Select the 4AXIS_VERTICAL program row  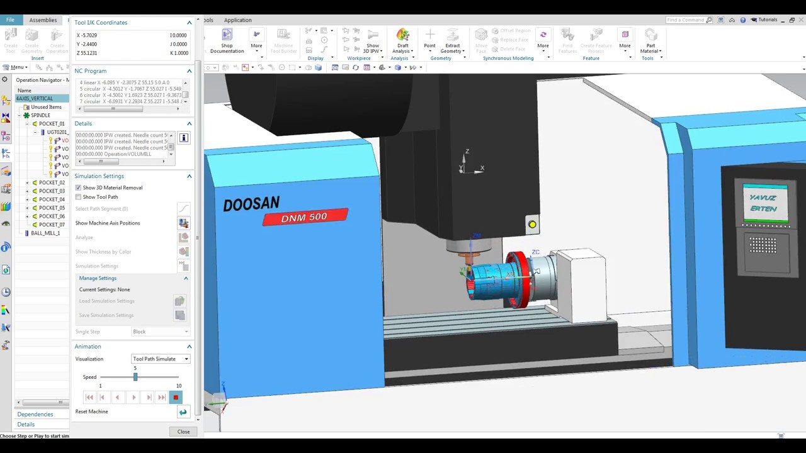[x=42, y=99]
